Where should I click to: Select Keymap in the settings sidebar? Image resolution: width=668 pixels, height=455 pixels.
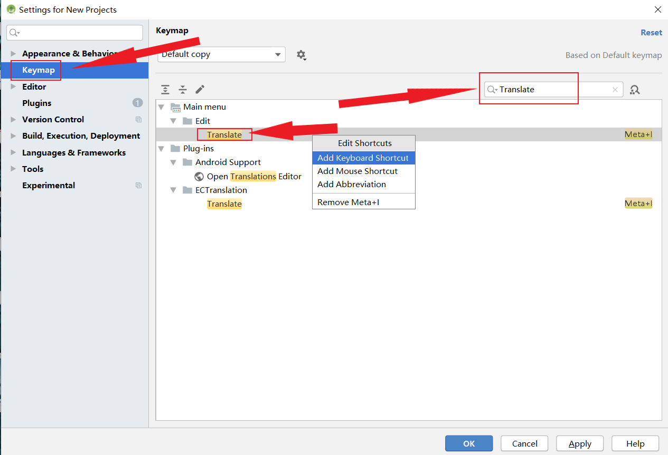click(74, 70)
